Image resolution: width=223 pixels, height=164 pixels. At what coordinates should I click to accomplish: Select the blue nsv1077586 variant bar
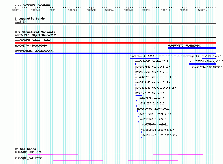pos(202,64)
